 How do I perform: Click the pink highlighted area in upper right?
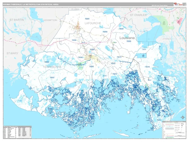(x=180, y=21)
